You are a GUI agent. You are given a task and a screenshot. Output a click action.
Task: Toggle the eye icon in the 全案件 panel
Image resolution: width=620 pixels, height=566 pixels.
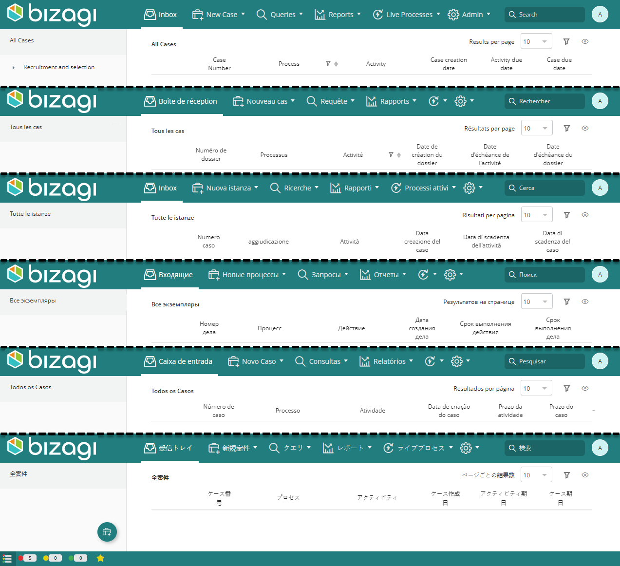pyautogui.click(x=585, y=475)
